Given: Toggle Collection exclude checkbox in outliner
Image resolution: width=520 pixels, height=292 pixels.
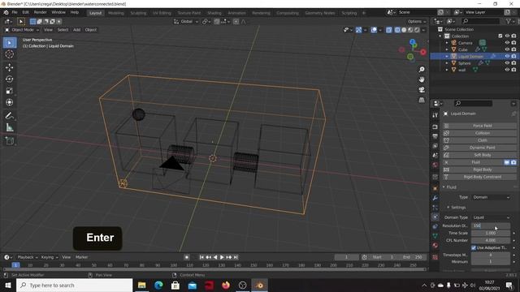Looking at the screenshot, I should (x=500, y=36).
